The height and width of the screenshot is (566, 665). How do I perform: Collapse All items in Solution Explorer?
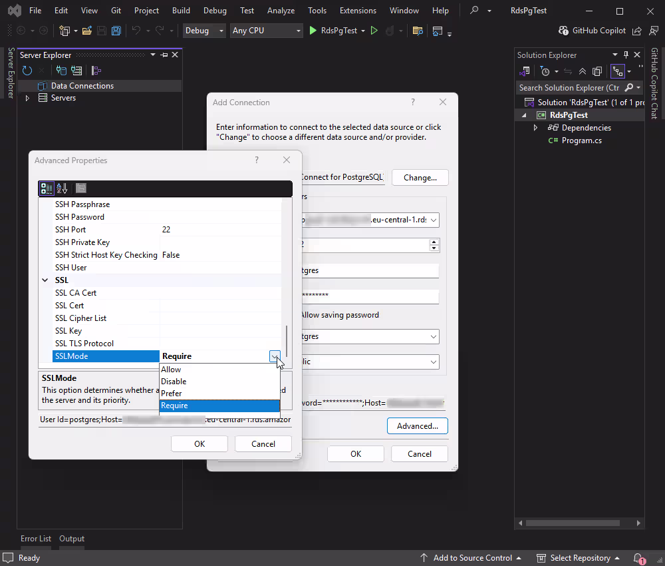click(583, 71)
